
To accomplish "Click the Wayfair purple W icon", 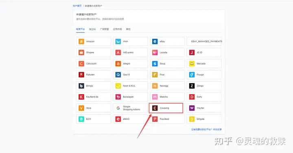I will pyautogui.click(x=192, y=108).
